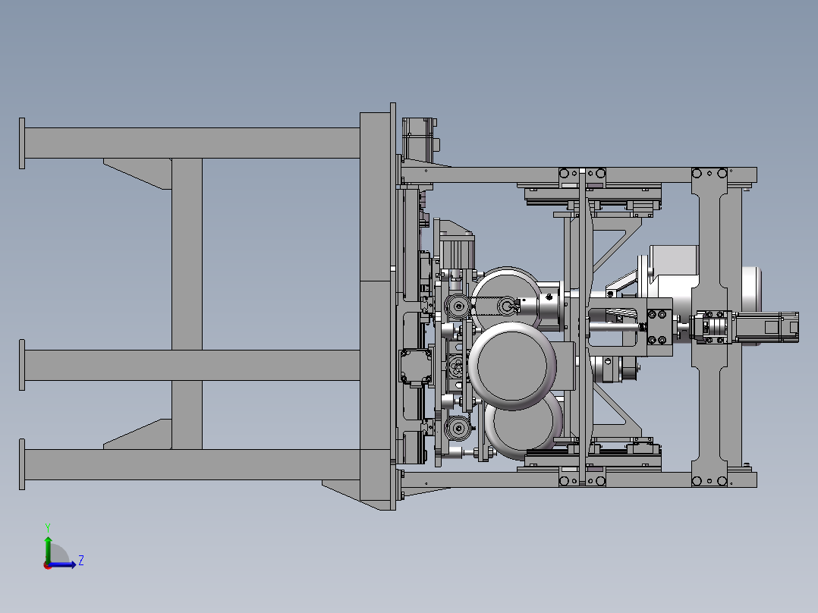Select the vertical motor above the central pulley assembly
Screen dimensions: 818x613
pyautogui.click(x=457, y=251)
